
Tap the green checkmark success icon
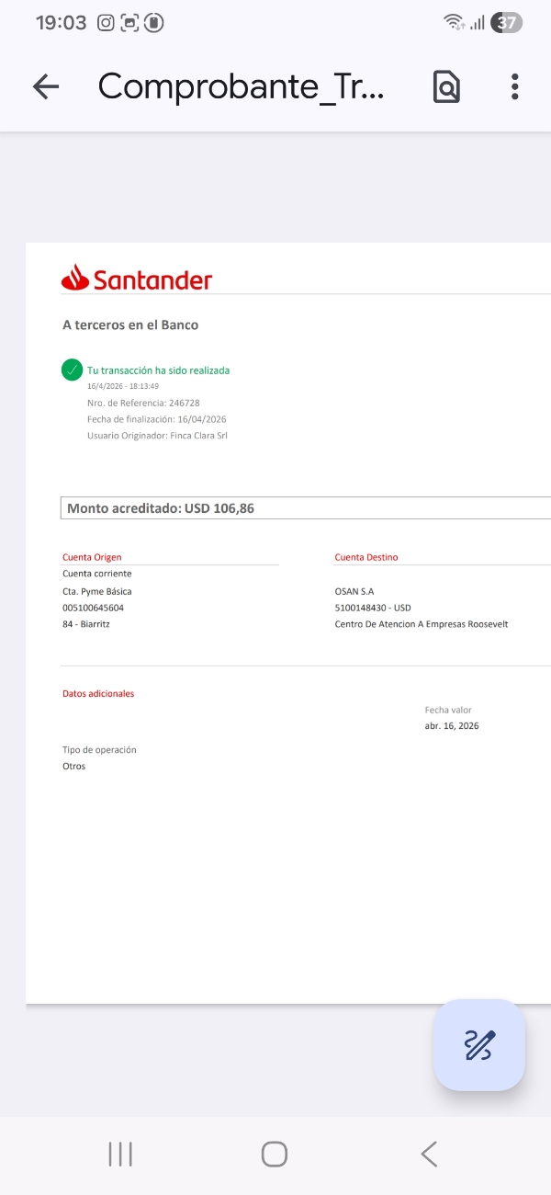click(x=73, y=370)
